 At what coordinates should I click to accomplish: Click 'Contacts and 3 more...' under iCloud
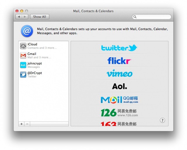(x=42, y=48)
